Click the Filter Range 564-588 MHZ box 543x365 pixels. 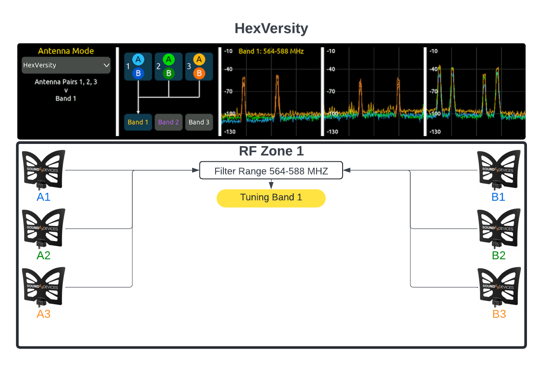tap(271, 170)
